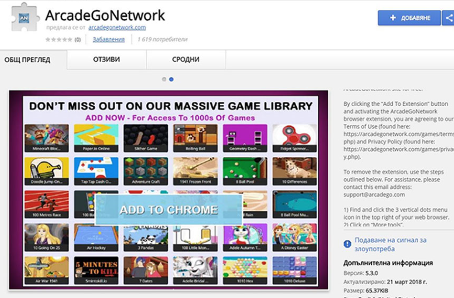Switch to the ОТЗИВИ tab
Image resolution: width=454 pixels, height=298 pixels.
(x=107, y=59)
